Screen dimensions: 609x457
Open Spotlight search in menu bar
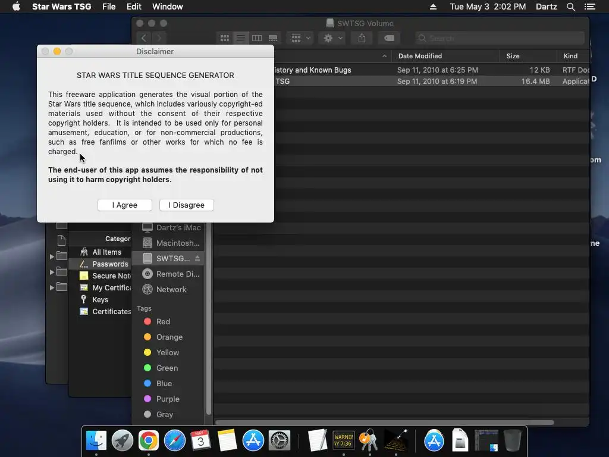tap(570, 7)
